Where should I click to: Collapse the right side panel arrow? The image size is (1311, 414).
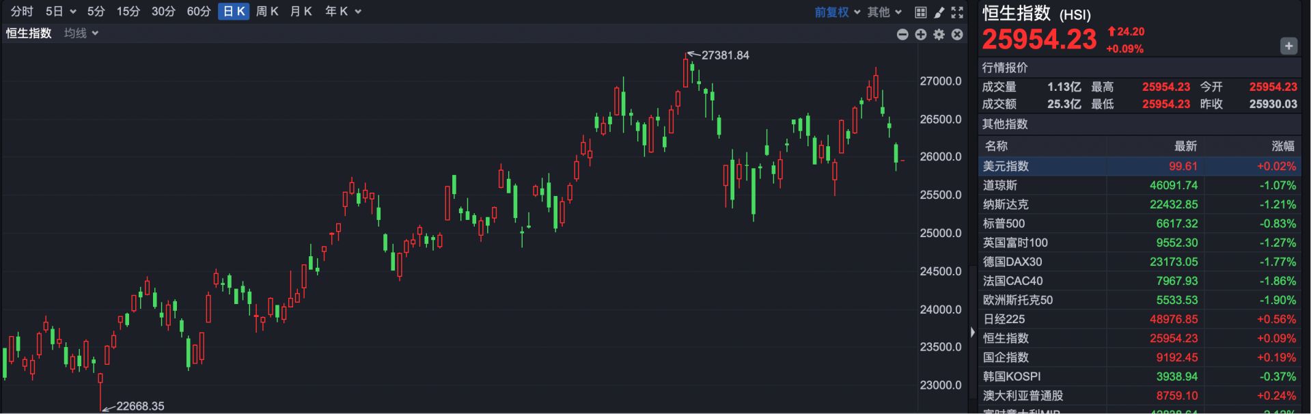tap(973, 333)
